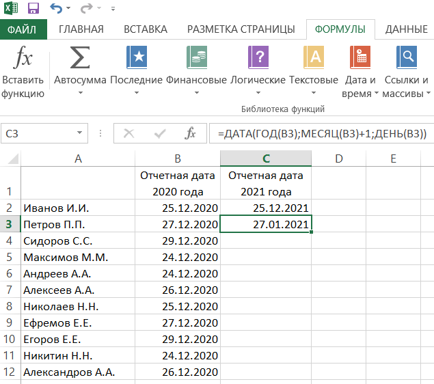Undo the last action

pos(55,8)
